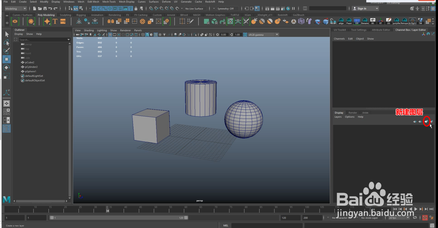Click the range slider right handle
The width and height of the screenshot is (438, 228).
tap(186, 218)
